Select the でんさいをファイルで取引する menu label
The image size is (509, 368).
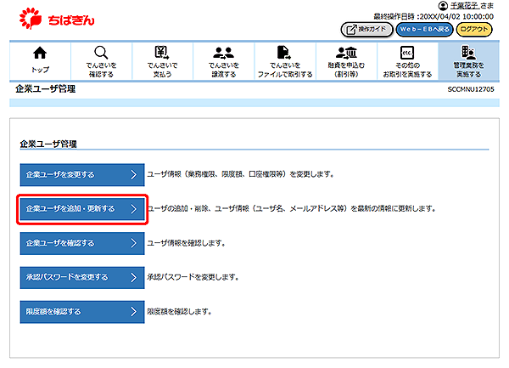(285, 70)
